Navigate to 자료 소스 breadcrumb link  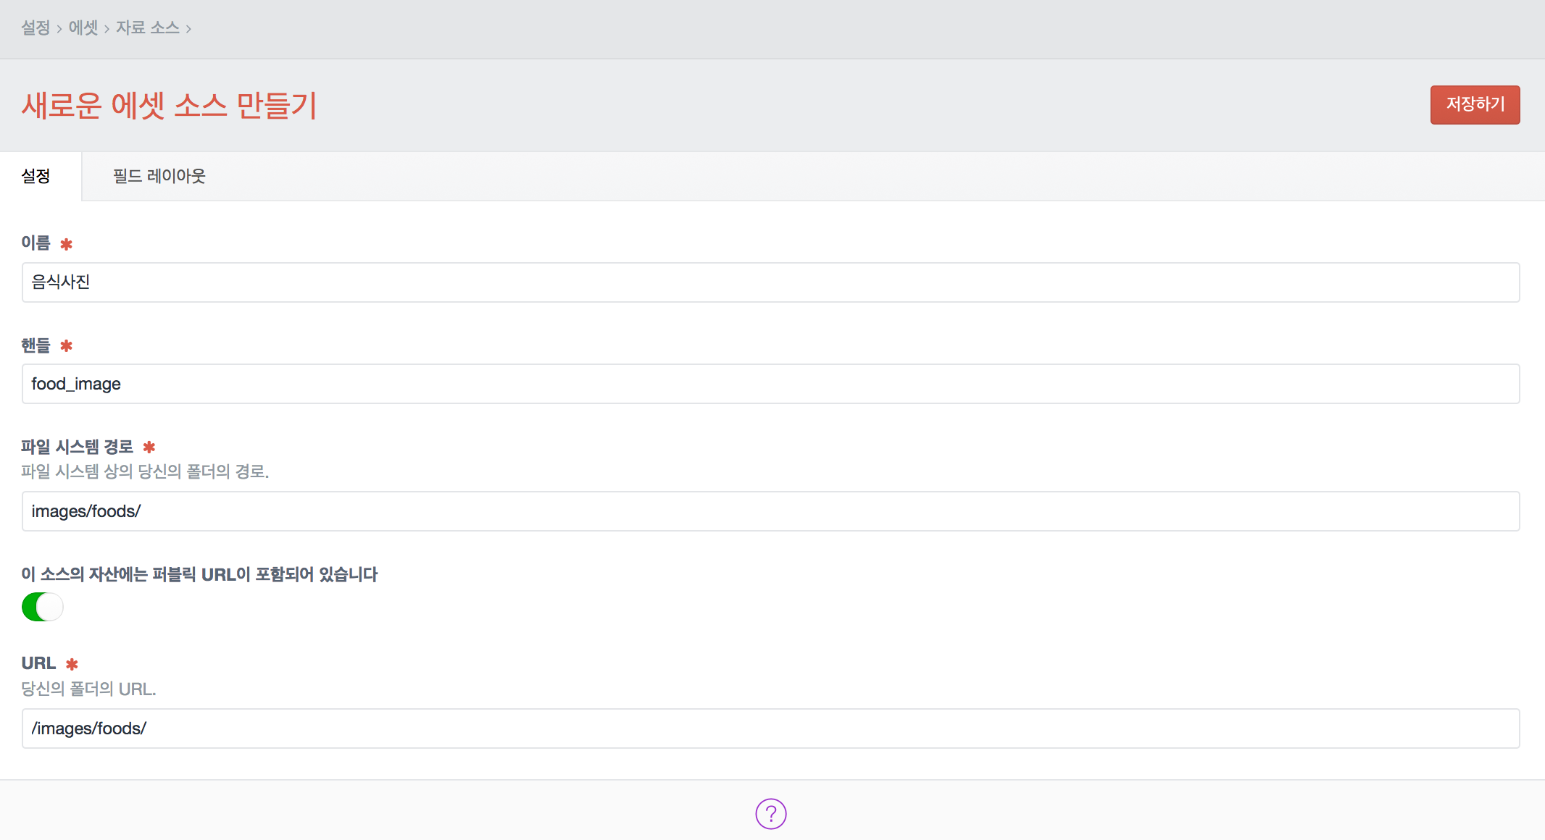(147, 28)
